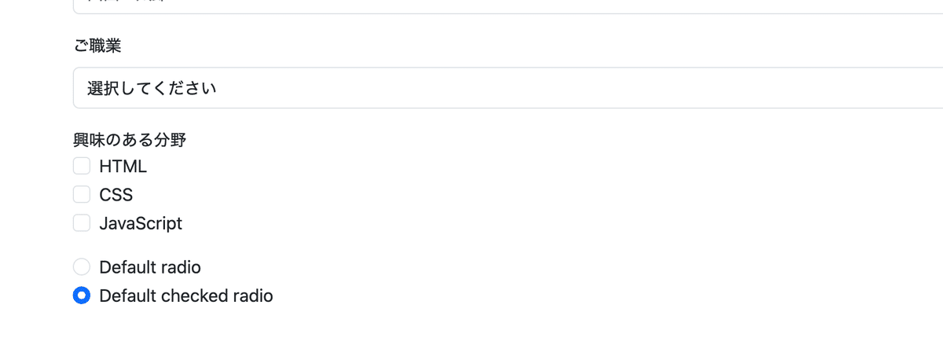Click the Default checked radio circle
The width and height of the screenshot is (943, 349).
[82, 296]
